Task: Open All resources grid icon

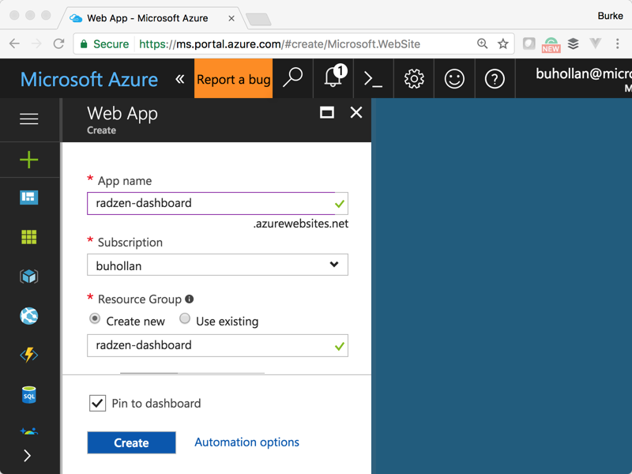Action: [x=29, y=237]
